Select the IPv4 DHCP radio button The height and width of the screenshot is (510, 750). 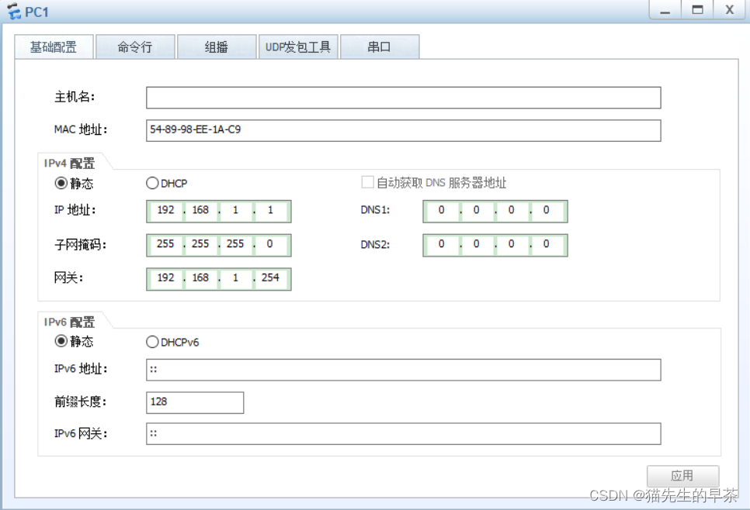[152, 183]
